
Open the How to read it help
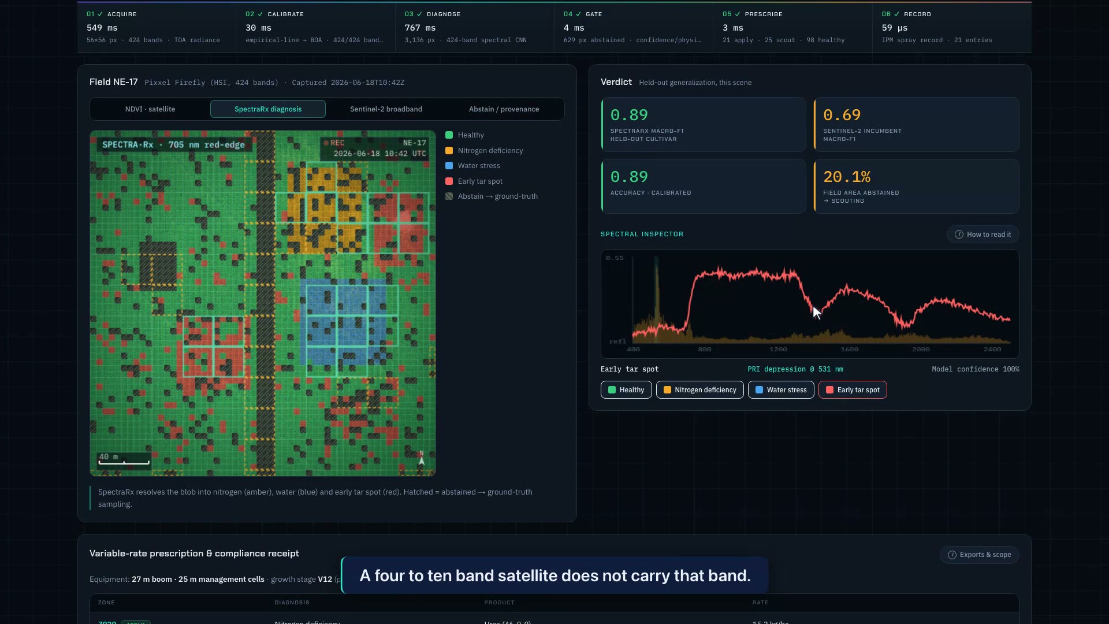pos(983,235)
